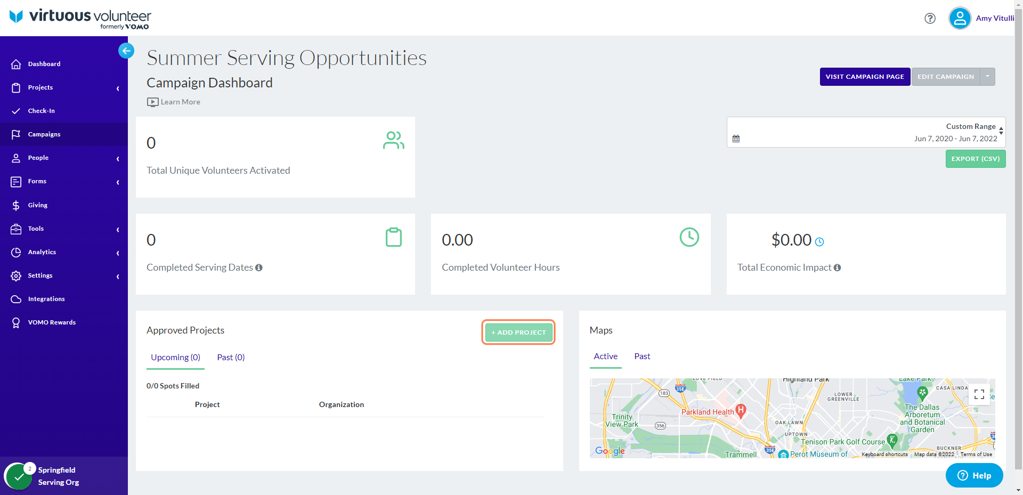This screenshot has height=495, width=1023.
Task: Click the Giving dollar sign icon
Action: (16, 205)
